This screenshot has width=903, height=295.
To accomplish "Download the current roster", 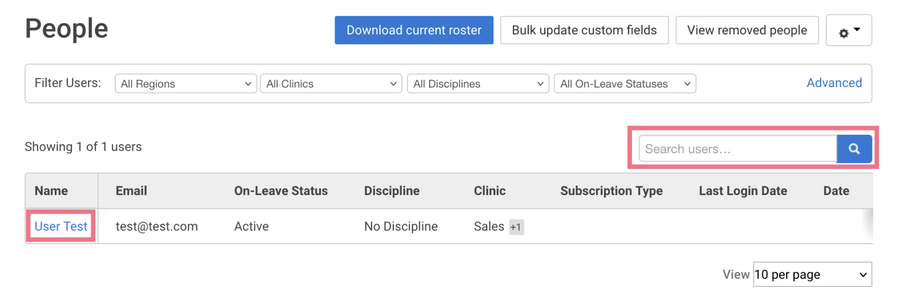I will click(414, 30).
